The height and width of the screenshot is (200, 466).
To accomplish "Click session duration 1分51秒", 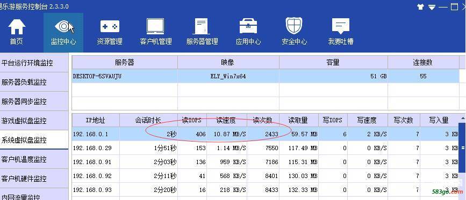I will (x=165, y=148).
